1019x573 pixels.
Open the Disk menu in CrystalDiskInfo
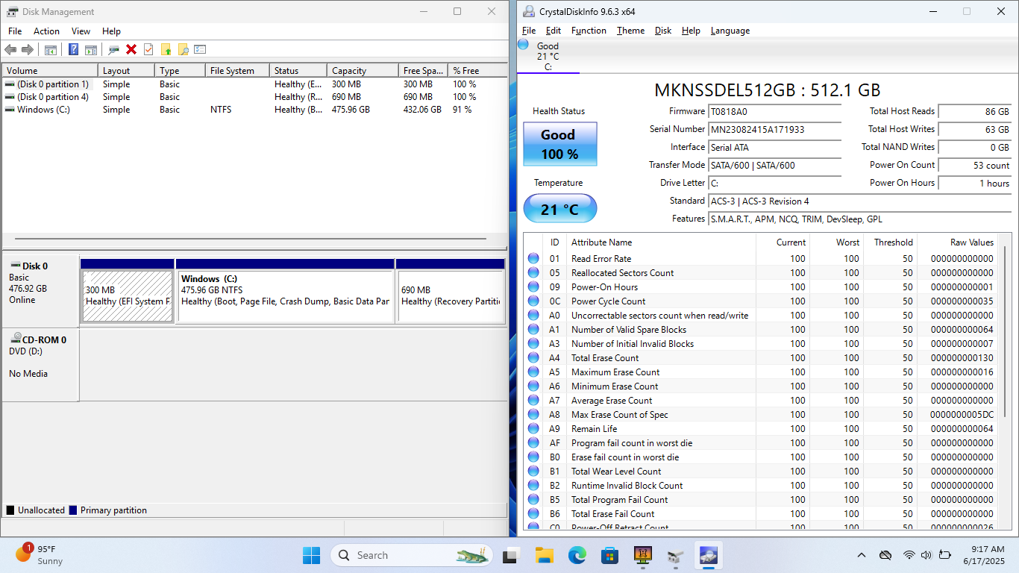tap(663, 31)
